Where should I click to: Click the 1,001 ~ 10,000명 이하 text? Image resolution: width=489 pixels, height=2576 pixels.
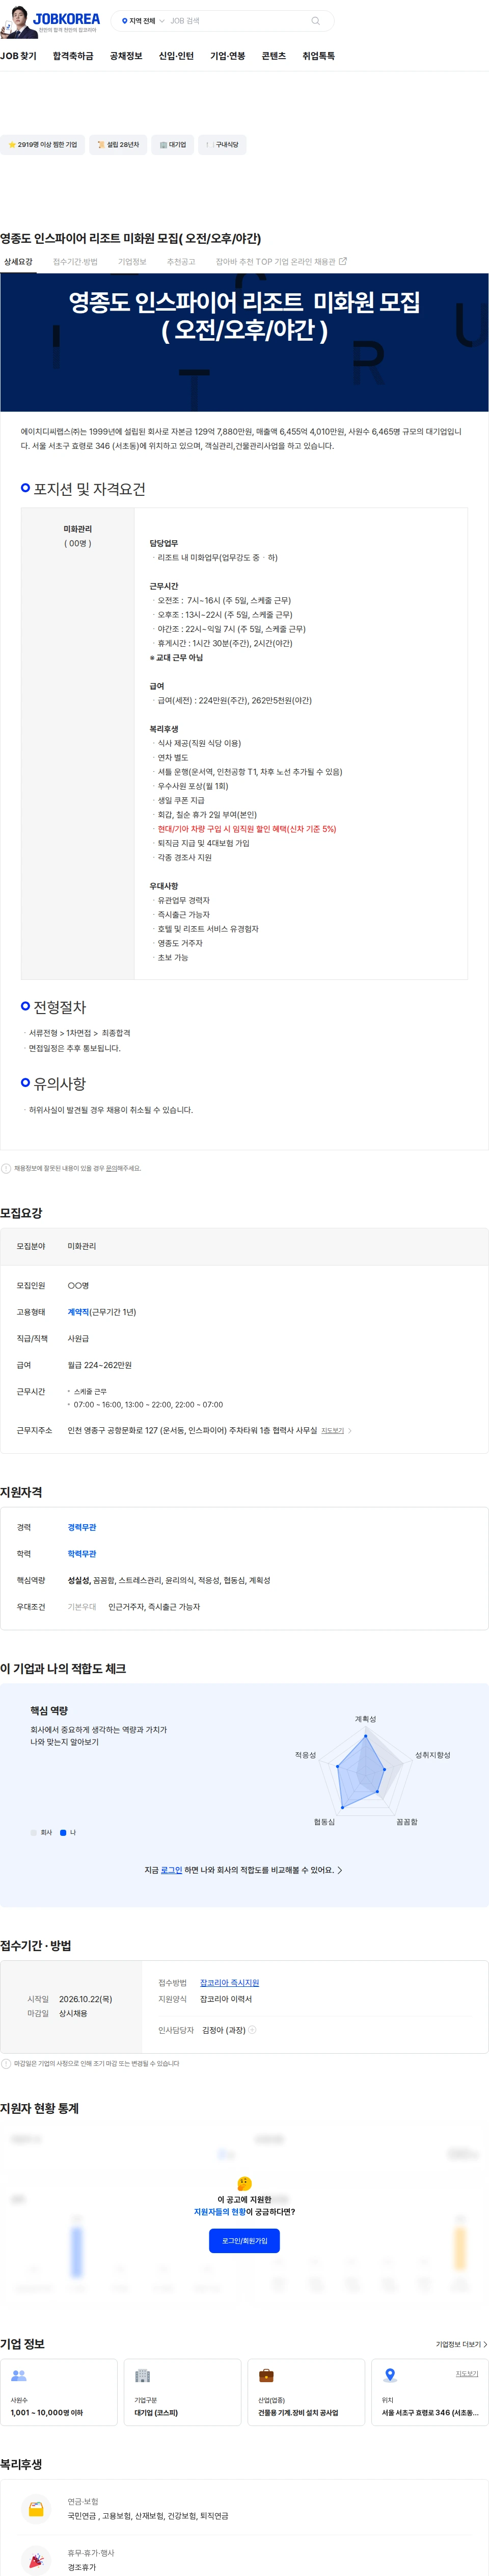click(47, 2413)
